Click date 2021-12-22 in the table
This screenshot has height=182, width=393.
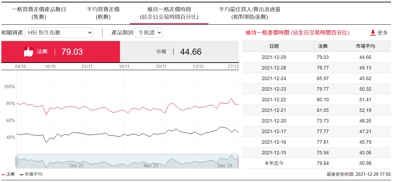274,100
